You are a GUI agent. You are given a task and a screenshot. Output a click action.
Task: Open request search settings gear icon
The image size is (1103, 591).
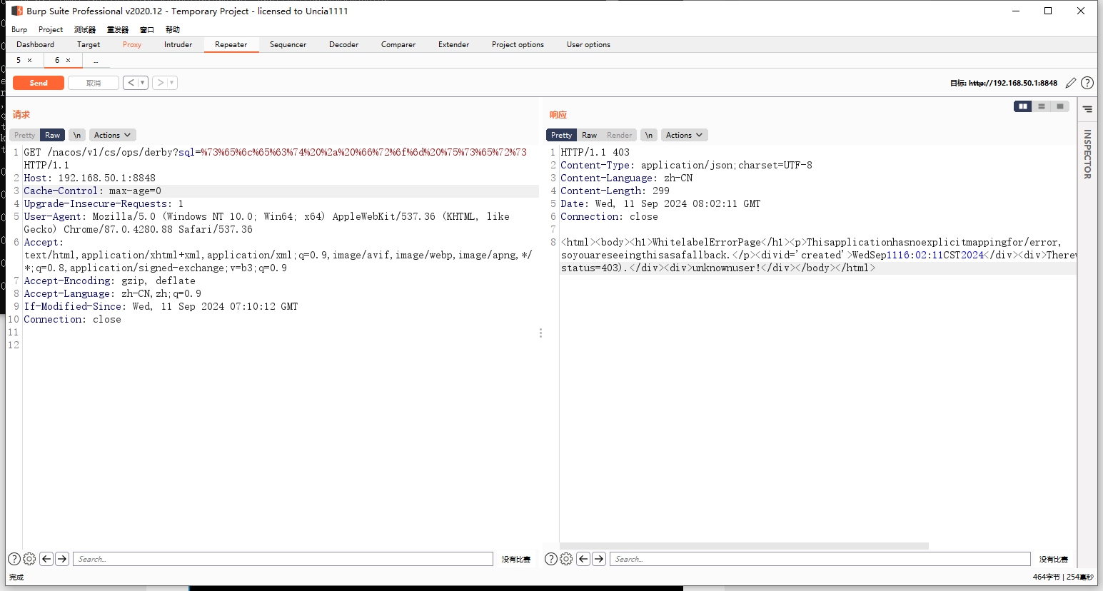pos(29,559)
